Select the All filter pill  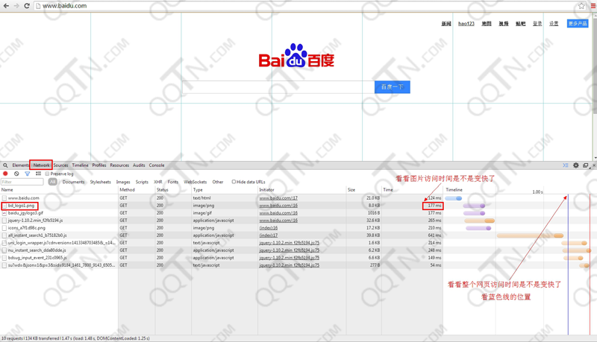(x=52, y=182)
